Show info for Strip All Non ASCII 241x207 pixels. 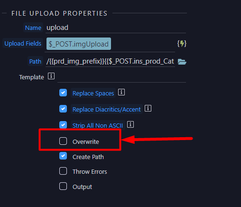pyautogui.click(x=130, y=124)
